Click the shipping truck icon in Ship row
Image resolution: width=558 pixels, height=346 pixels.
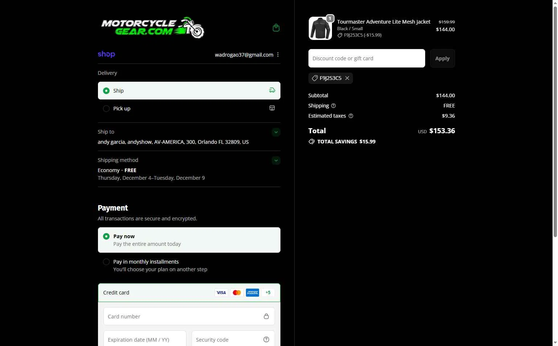272,90
